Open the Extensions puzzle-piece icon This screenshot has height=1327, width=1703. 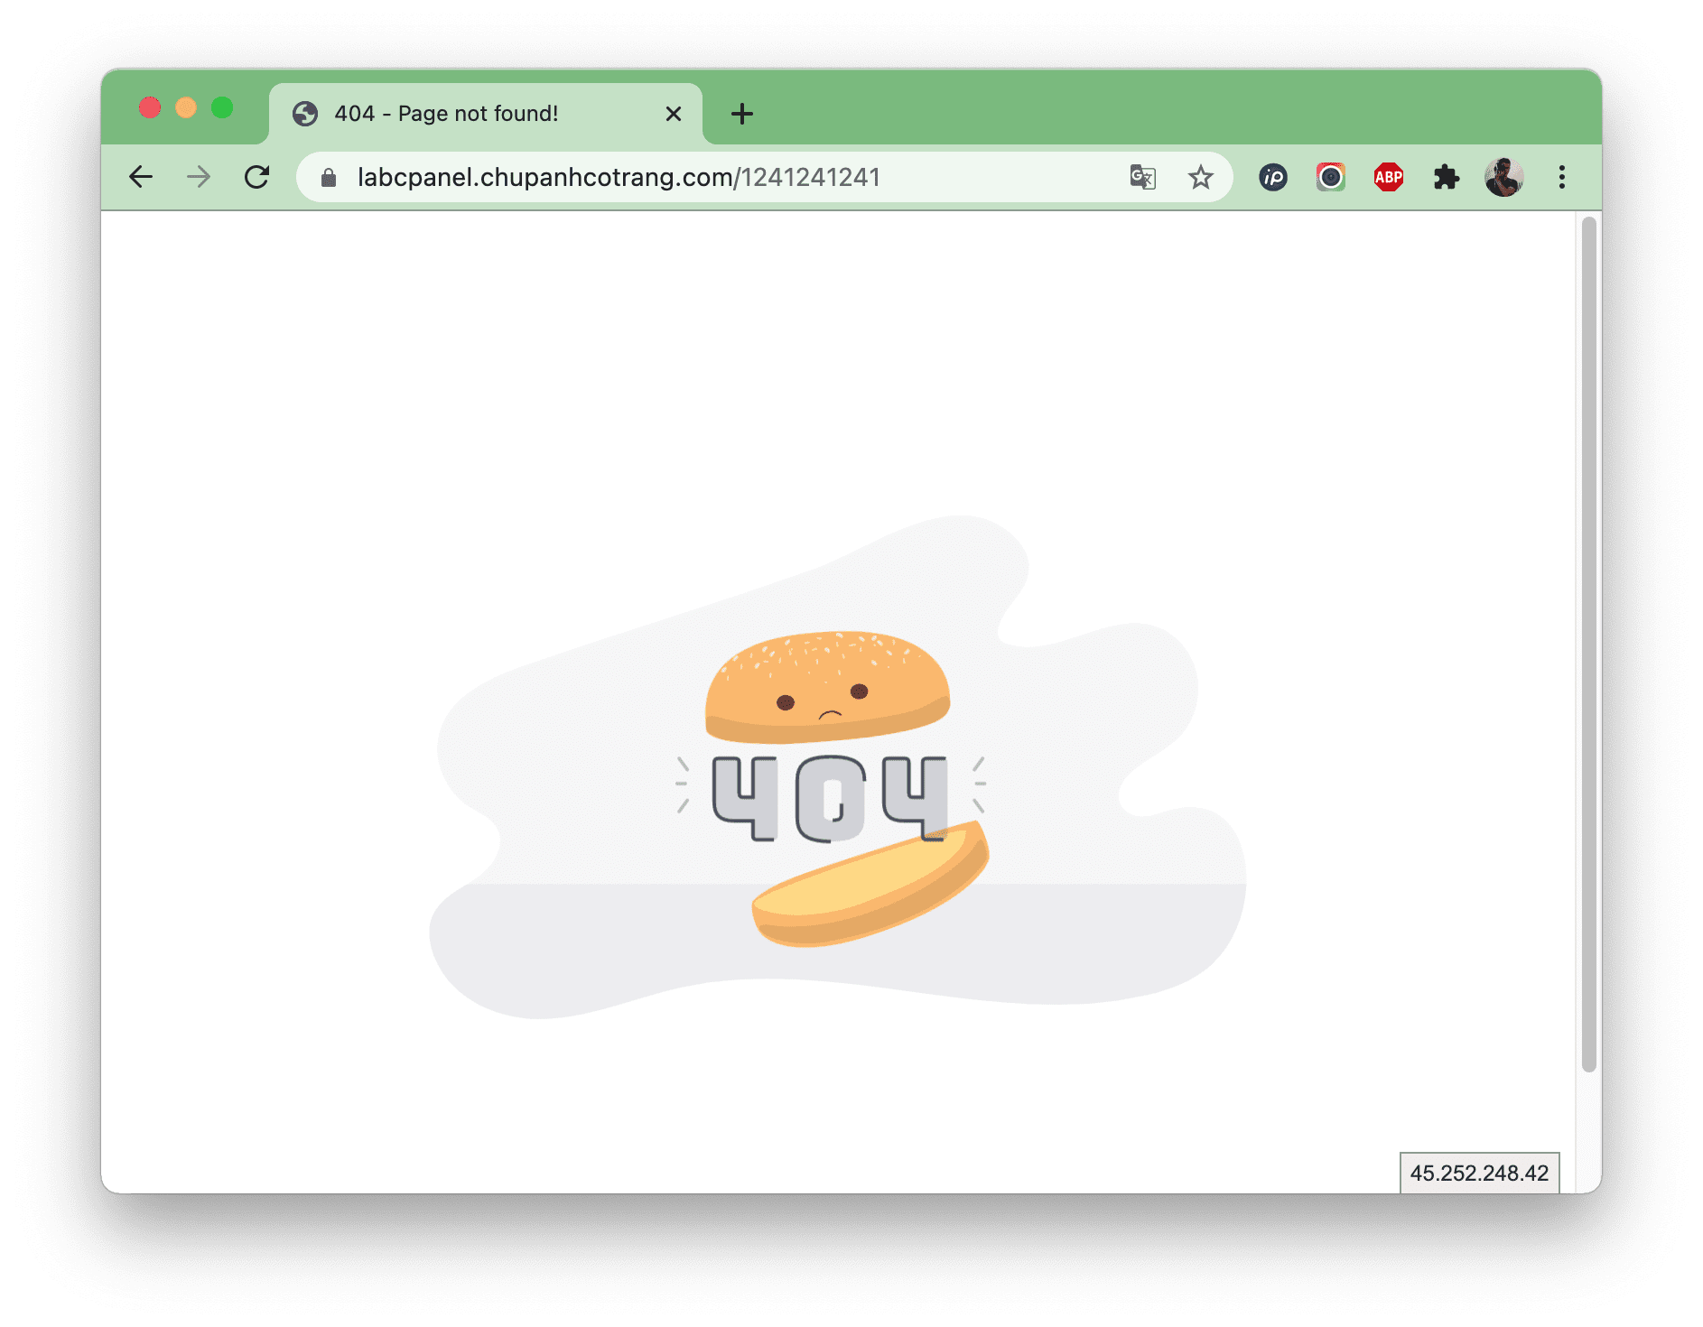pos(1447,177)
